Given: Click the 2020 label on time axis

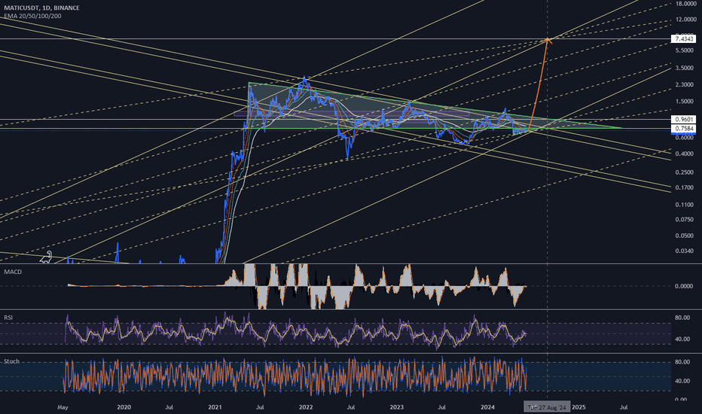Looking at the screenshot, I should click(x=124, y=407).
